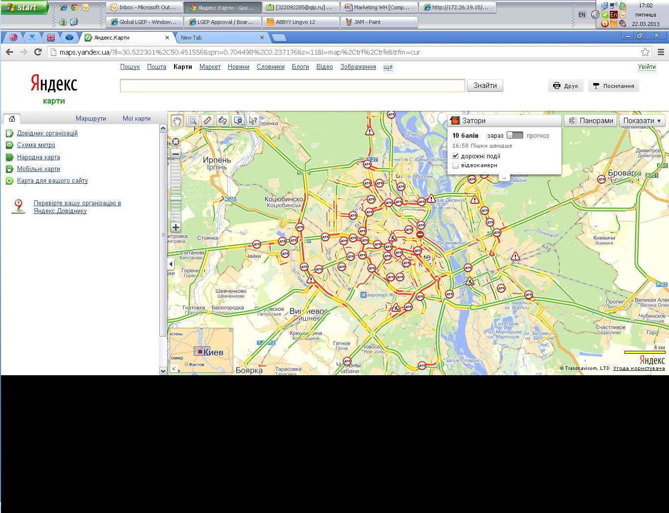Enable the відеокамери checkbox
This screenshot has width=669, height=513.
point(456,165)
